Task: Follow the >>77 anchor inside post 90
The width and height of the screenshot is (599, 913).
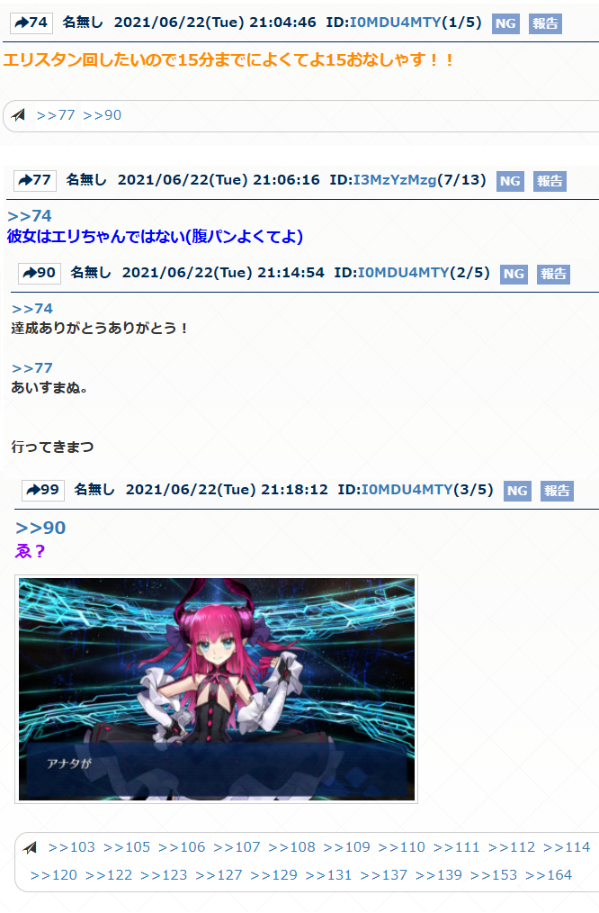Action: tap(32, 368)
